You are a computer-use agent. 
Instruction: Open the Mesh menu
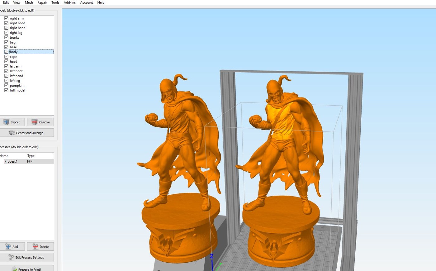coord(29,2)
